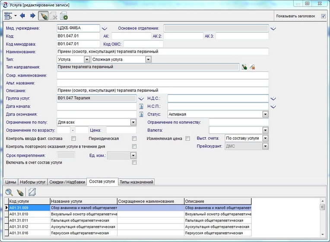Click the search magnifier in Состав услуги
The width and height of the screenshot is (330, 242).
tap(9, 192)
